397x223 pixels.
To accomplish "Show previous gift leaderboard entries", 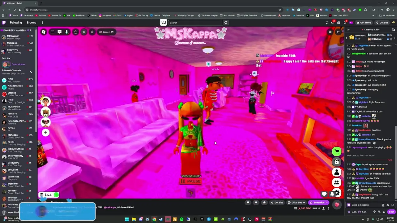I will point(346,38).
